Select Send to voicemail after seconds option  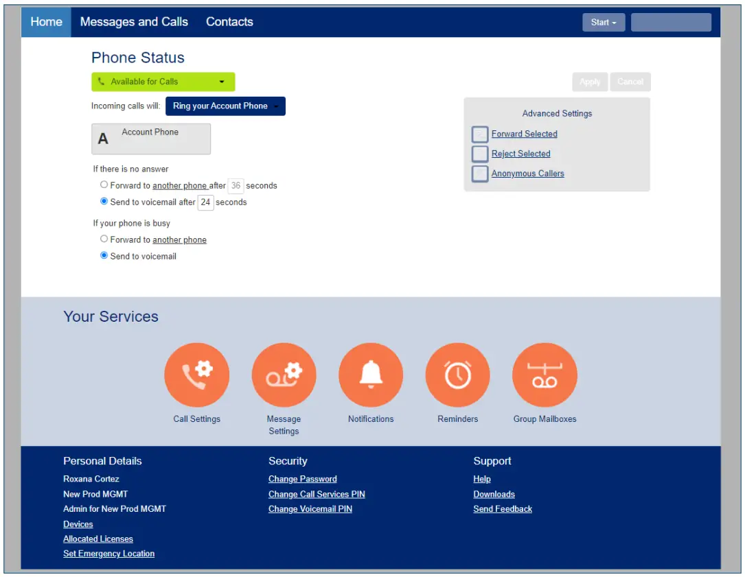click(x=104, y=201)
